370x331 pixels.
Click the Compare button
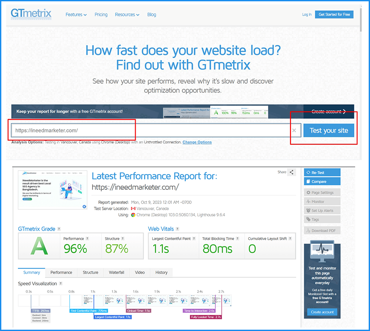[322, 181]
